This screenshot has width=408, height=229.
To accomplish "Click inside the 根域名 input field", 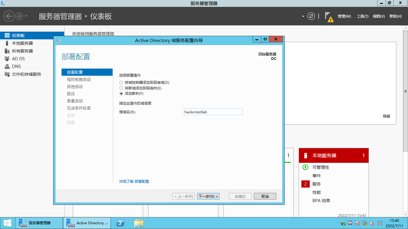I will tap(213, 112).
